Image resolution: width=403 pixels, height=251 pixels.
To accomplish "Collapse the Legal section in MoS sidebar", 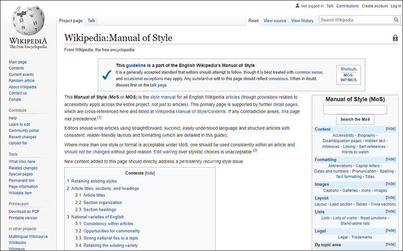I will click(391, 231).
